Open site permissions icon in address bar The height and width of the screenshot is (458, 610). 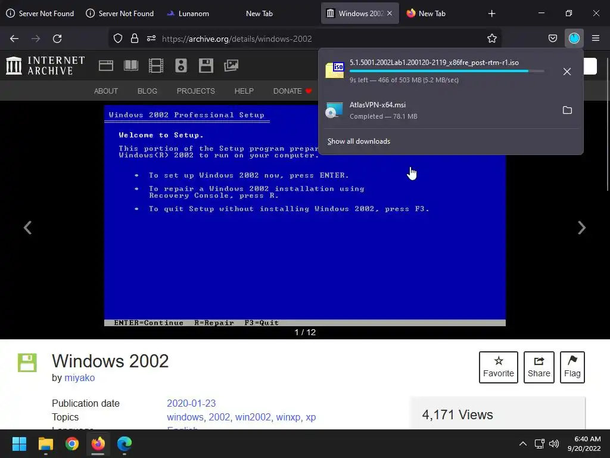(x=151, y=39)
